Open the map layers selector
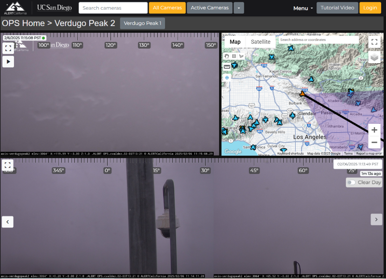Viewport: 386px width, 279px height. click(x=374, y=57)
